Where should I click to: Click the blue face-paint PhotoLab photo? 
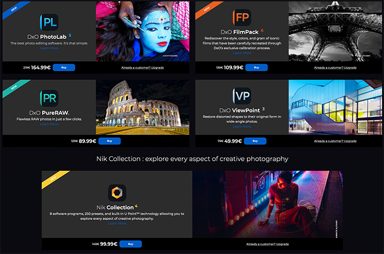click(143, 31)
